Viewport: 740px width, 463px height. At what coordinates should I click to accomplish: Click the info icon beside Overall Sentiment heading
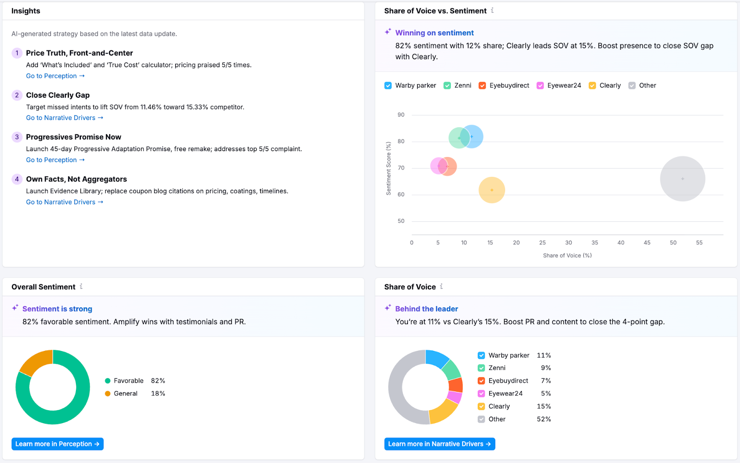(x=81, y=287)
